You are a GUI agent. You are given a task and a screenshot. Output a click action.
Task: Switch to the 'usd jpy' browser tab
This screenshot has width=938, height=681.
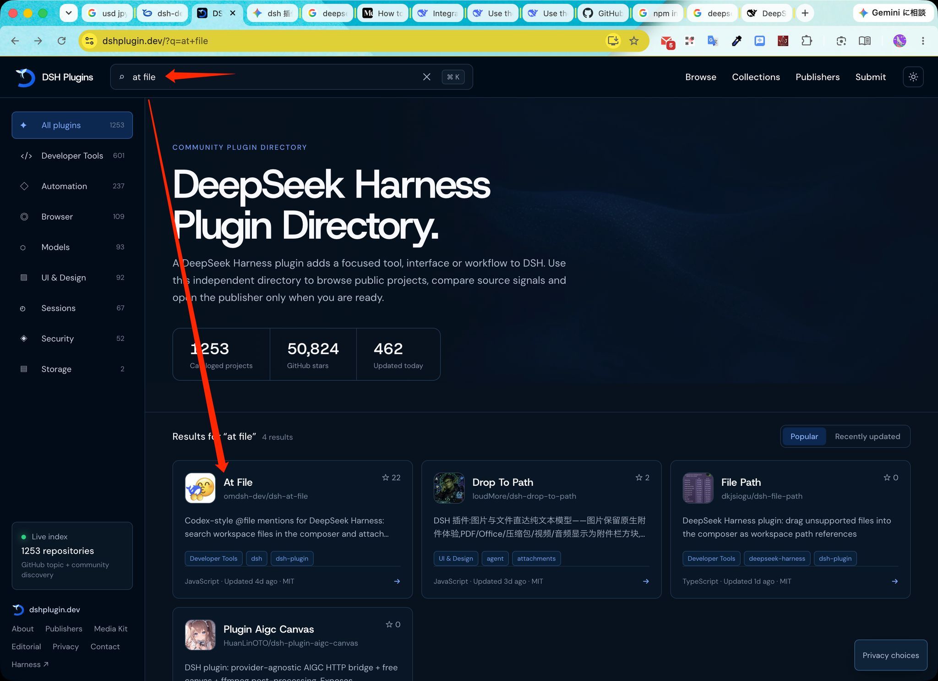(107, 13)
